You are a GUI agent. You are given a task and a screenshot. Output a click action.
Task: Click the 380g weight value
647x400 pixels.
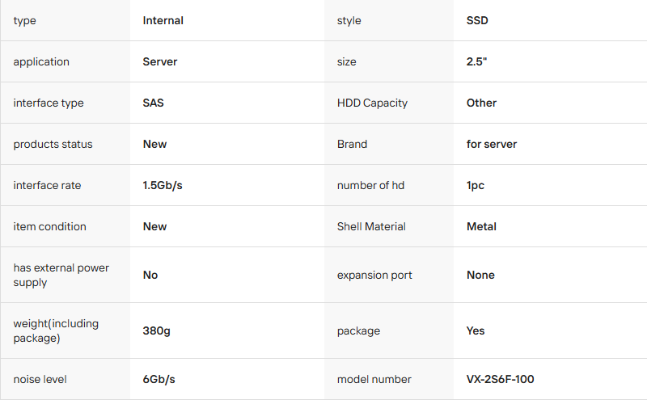click(x=156, y=331)
